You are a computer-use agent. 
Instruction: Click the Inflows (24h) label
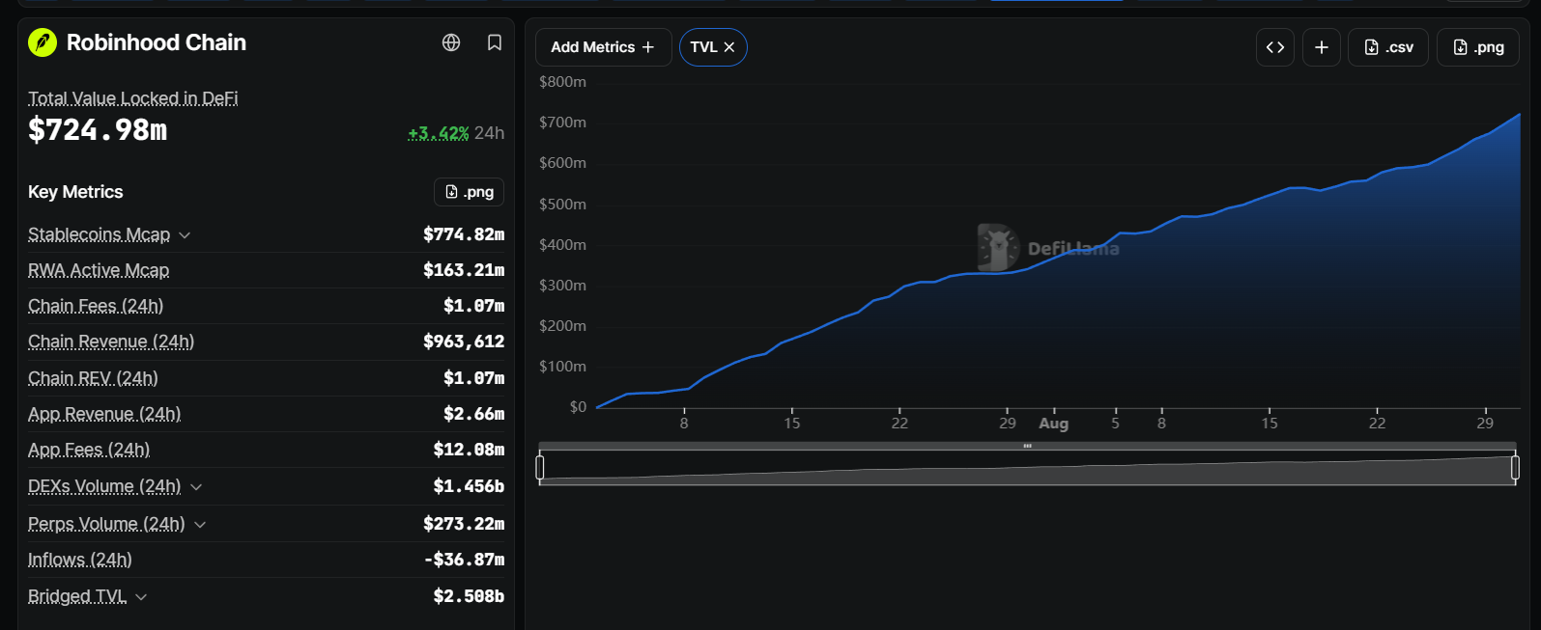80,560
